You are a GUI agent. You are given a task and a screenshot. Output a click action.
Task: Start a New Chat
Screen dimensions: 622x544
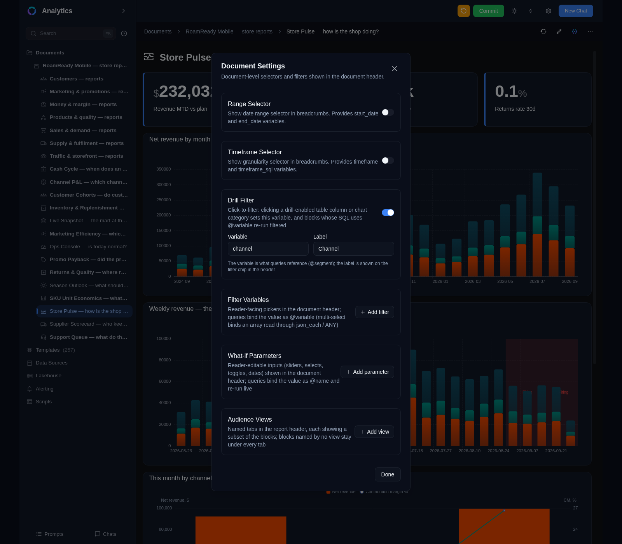coord(576,11)
